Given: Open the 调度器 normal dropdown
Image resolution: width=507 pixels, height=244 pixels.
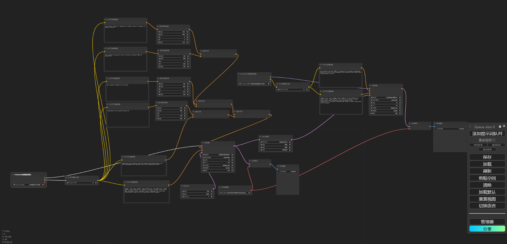Looking at the screenshot, I should [x=218, y=168].
